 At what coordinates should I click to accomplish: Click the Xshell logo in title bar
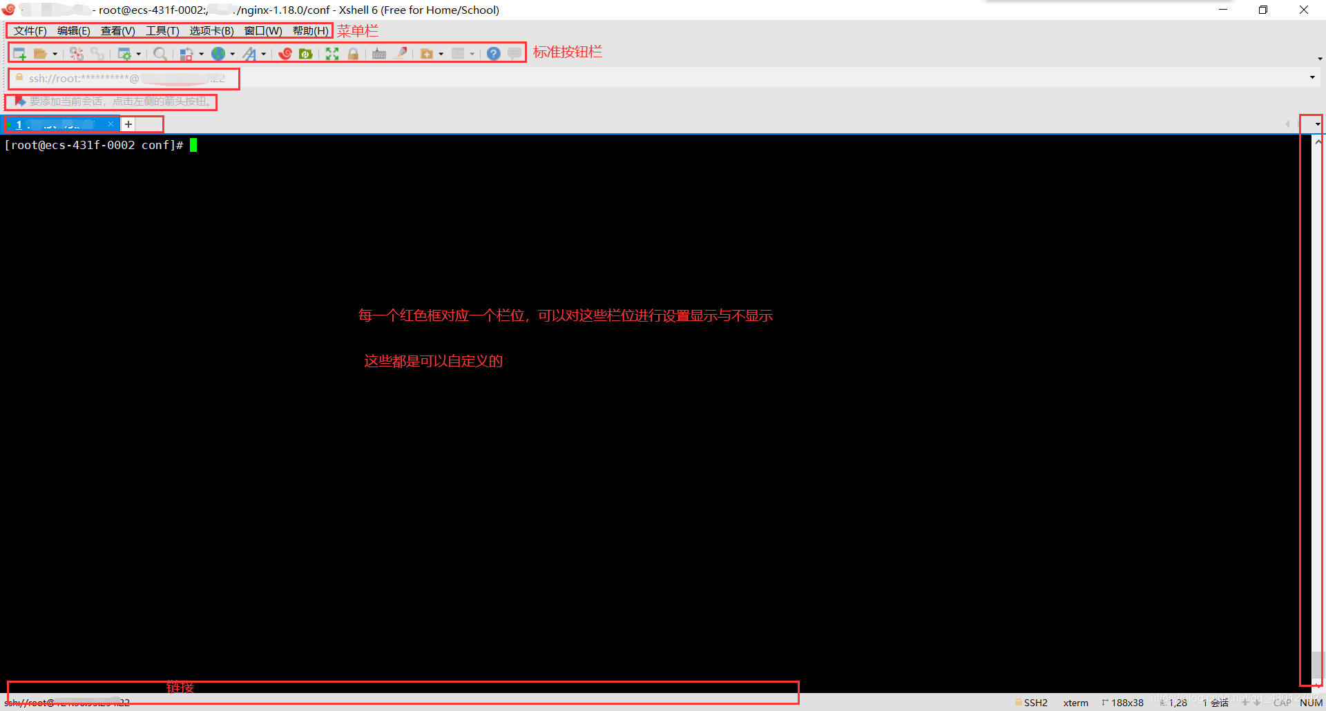tap(8, 9)
